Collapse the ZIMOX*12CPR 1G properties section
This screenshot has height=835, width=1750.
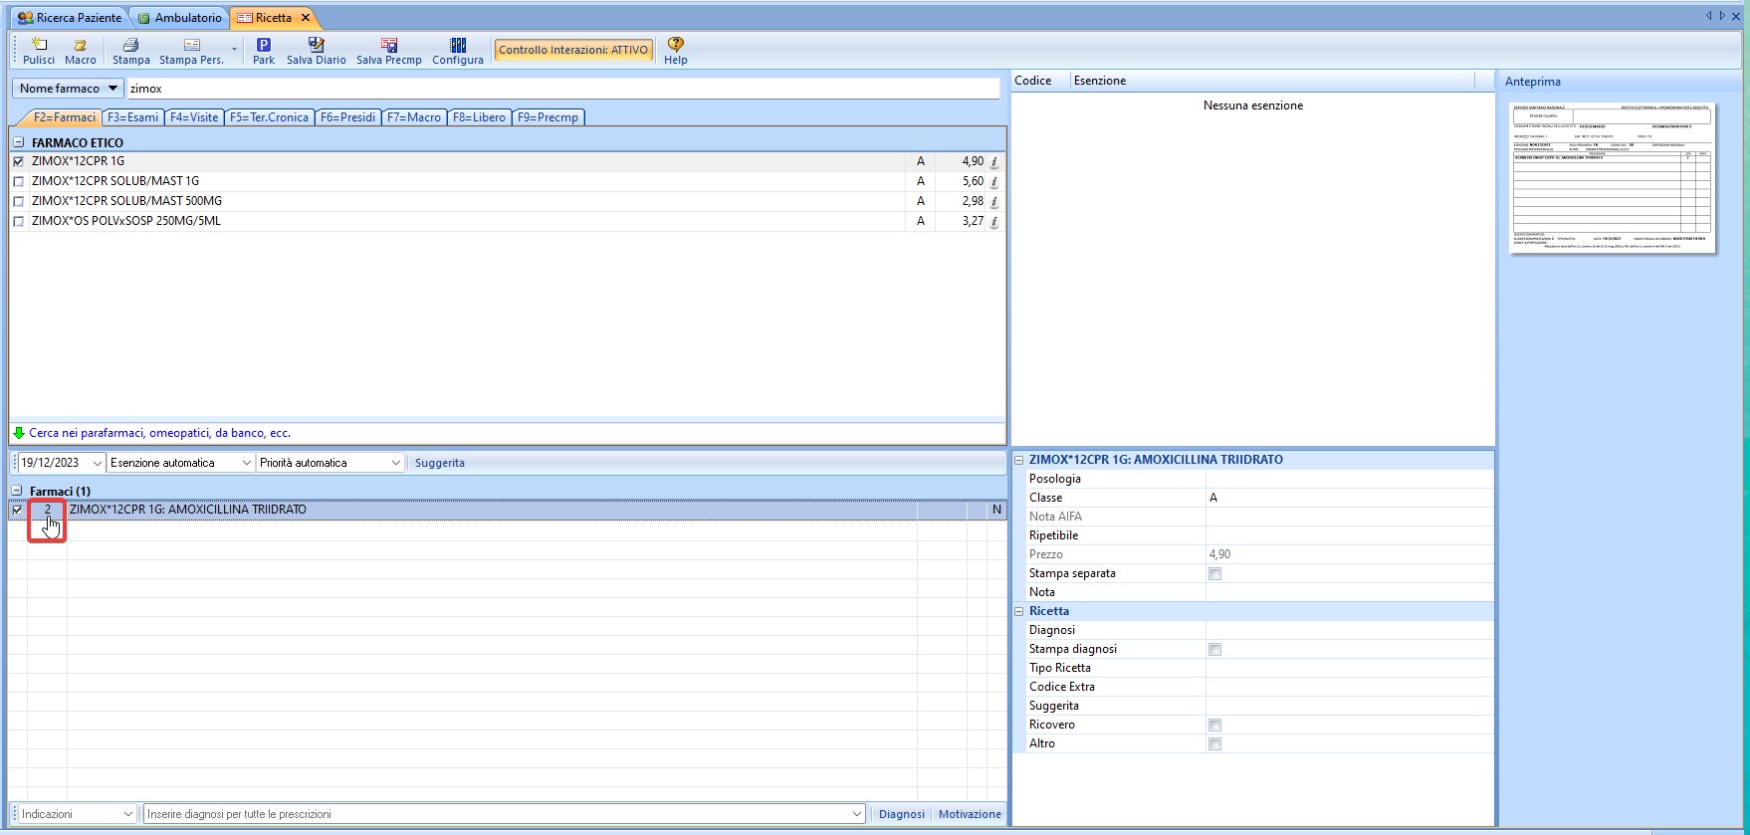(x=1019, y=460)
